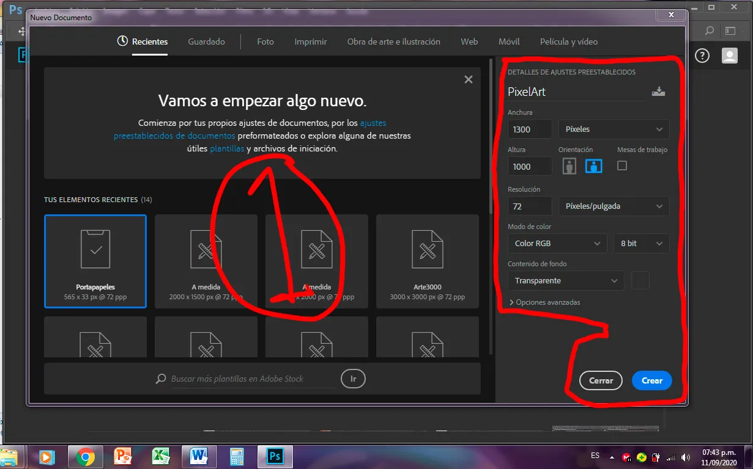The width and height of the screenshot is (753, 469).
Task: Open the Píxeles width units dropdown
Action: [x=614, y=129]
